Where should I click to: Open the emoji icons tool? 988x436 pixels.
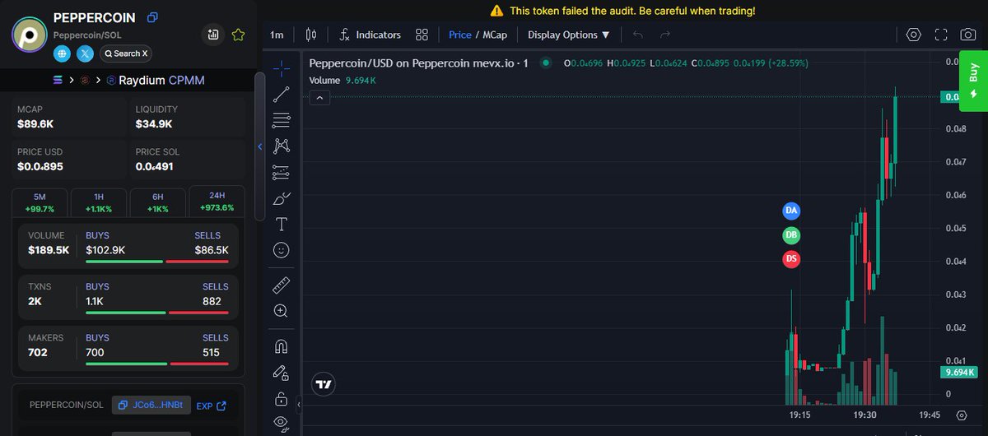(281, 250)
